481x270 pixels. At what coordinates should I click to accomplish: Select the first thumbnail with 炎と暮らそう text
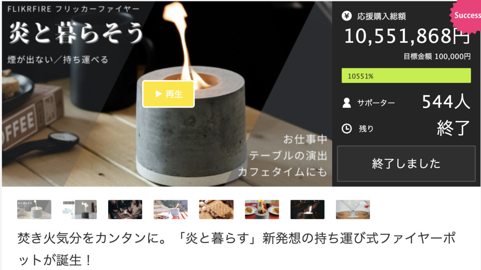click(34, 209)
